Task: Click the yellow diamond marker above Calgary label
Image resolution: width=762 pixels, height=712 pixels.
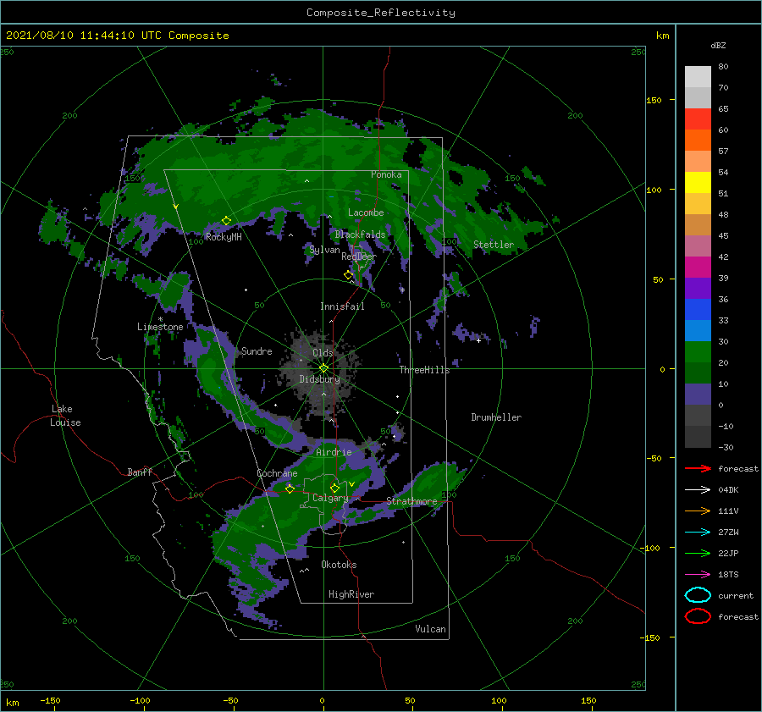Action: click(x=334, y=488)
